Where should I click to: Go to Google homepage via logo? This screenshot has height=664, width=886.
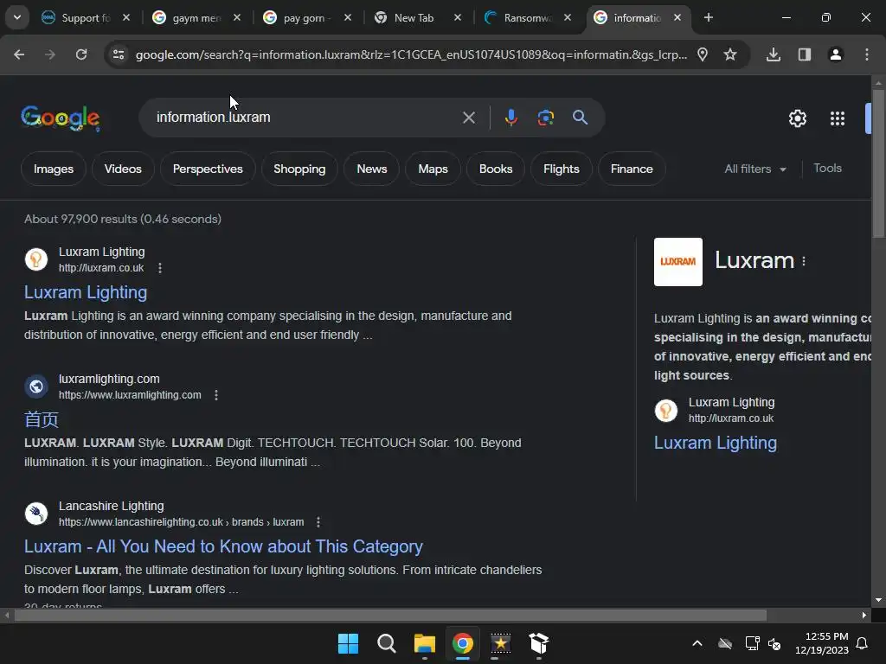[x=61, y=118]
